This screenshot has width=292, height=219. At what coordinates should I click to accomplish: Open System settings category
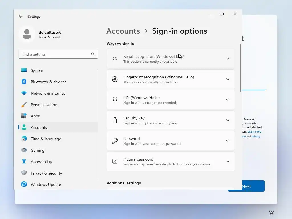(x=58, y=70)
